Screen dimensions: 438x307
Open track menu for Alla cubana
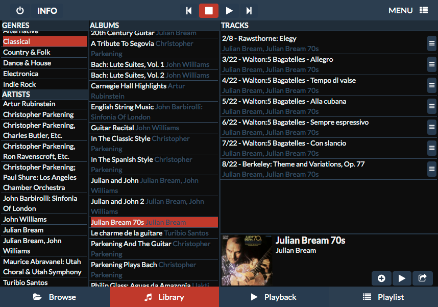pyautogui.click(x=431, y=106)
